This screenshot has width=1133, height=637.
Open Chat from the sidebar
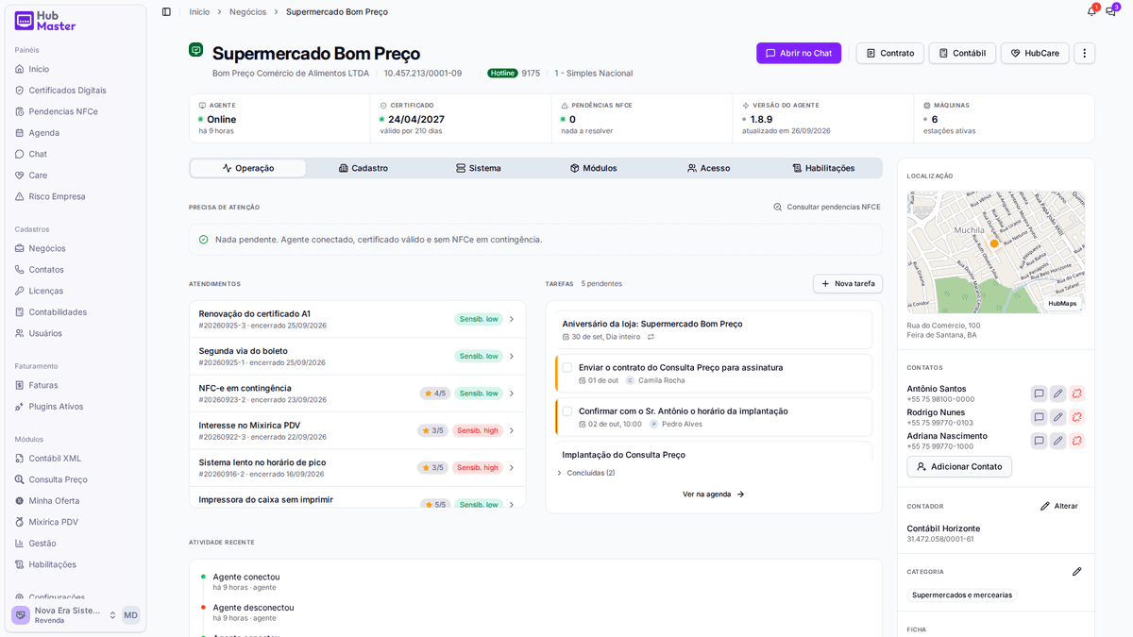(77, 154)
